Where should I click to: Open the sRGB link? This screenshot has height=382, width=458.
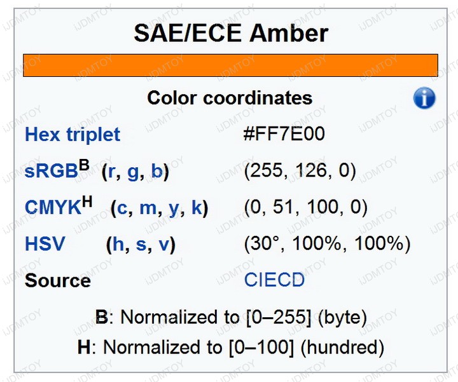click(51, 171)
